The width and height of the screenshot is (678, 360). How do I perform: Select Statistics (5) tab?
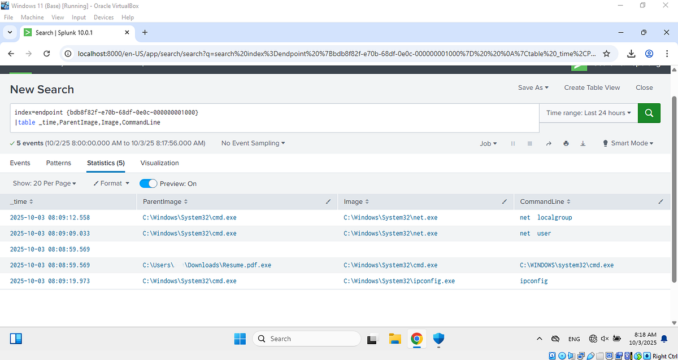click(106, 163)
